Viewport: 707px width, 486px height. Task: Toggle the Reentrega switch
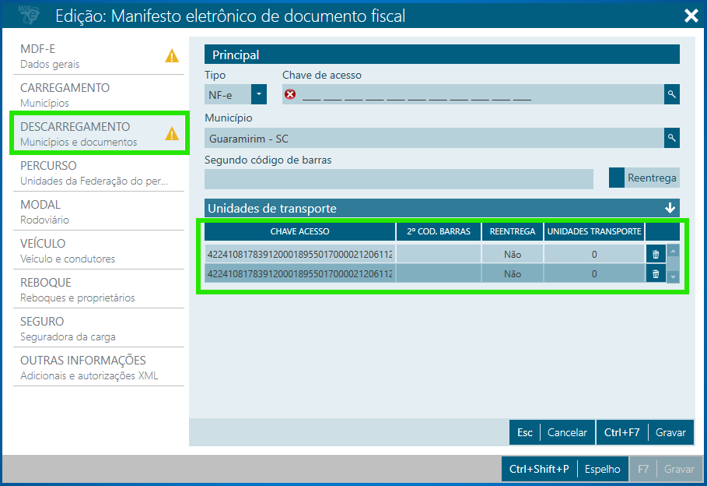tap(617, 178)
